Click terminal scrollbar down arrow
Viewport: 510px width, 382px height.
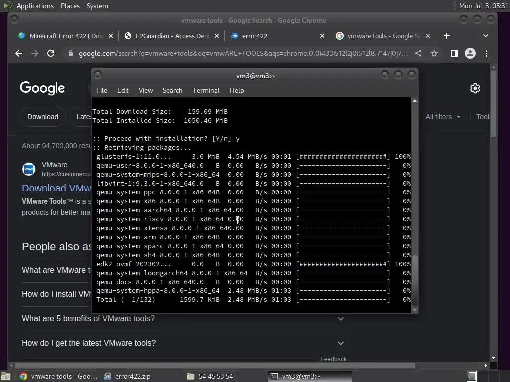click(x=415, y=310)
